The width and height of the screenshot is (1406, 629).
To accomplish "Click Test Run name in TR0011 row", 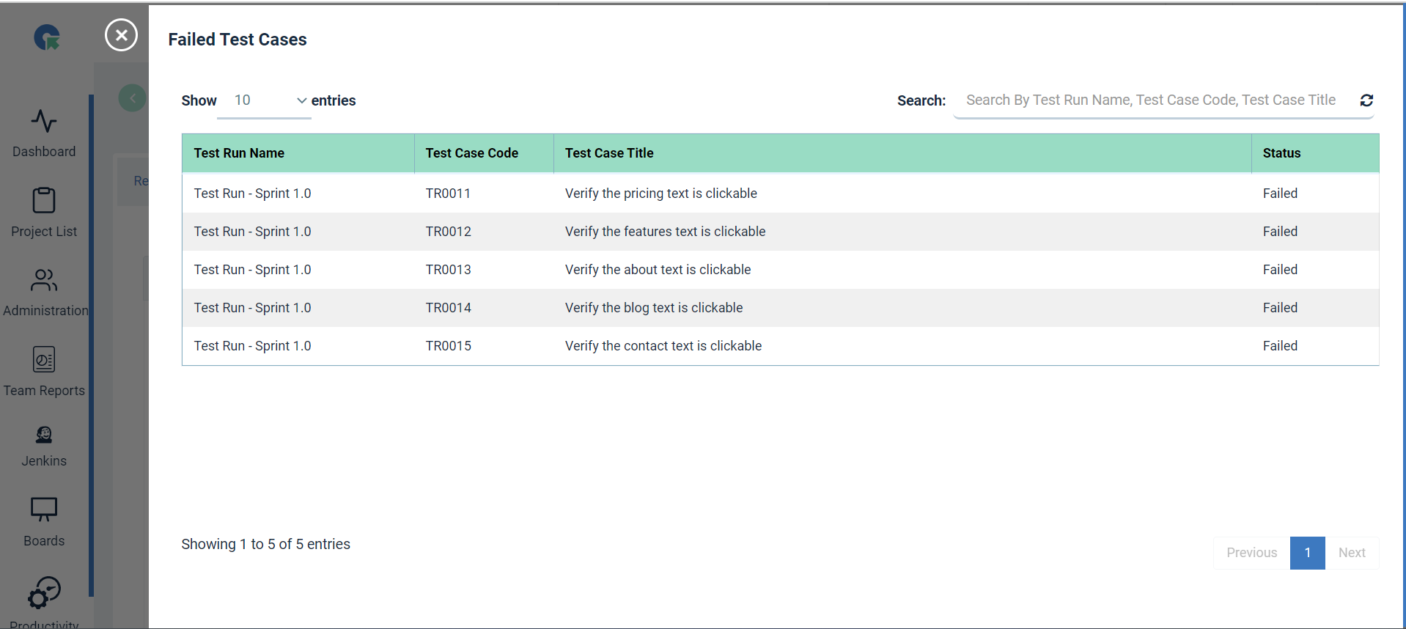I will [x=252, y=194].
